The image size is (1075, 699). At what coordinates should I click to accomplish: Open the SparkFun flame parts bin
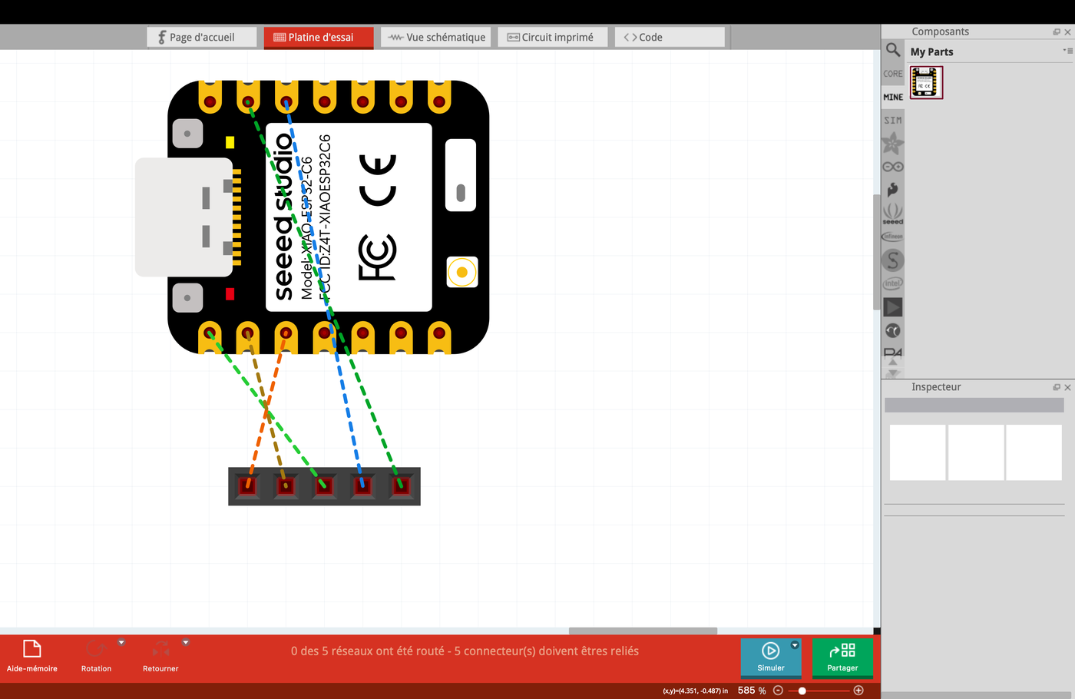pos(893,190)
